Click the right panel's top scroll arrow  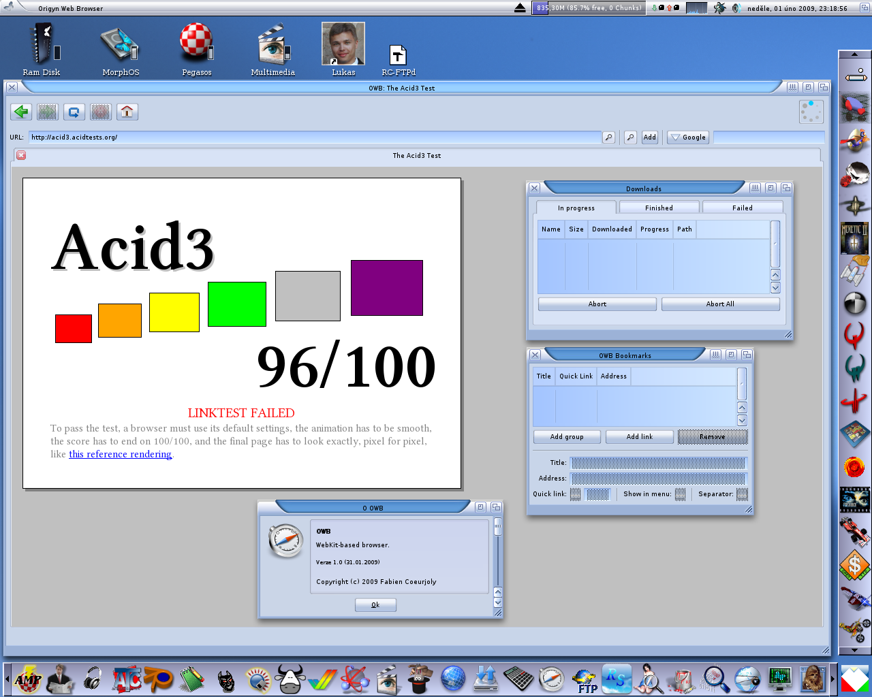tap(854, 54)
